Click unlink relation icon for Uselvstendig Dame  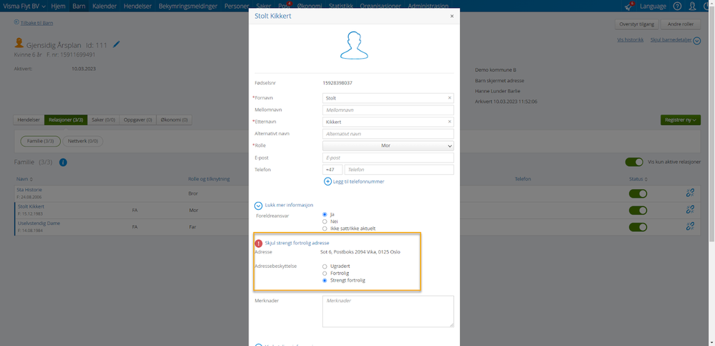690,226
